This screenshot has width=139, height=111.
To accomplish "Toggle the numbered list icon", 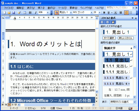I will 126,12.
